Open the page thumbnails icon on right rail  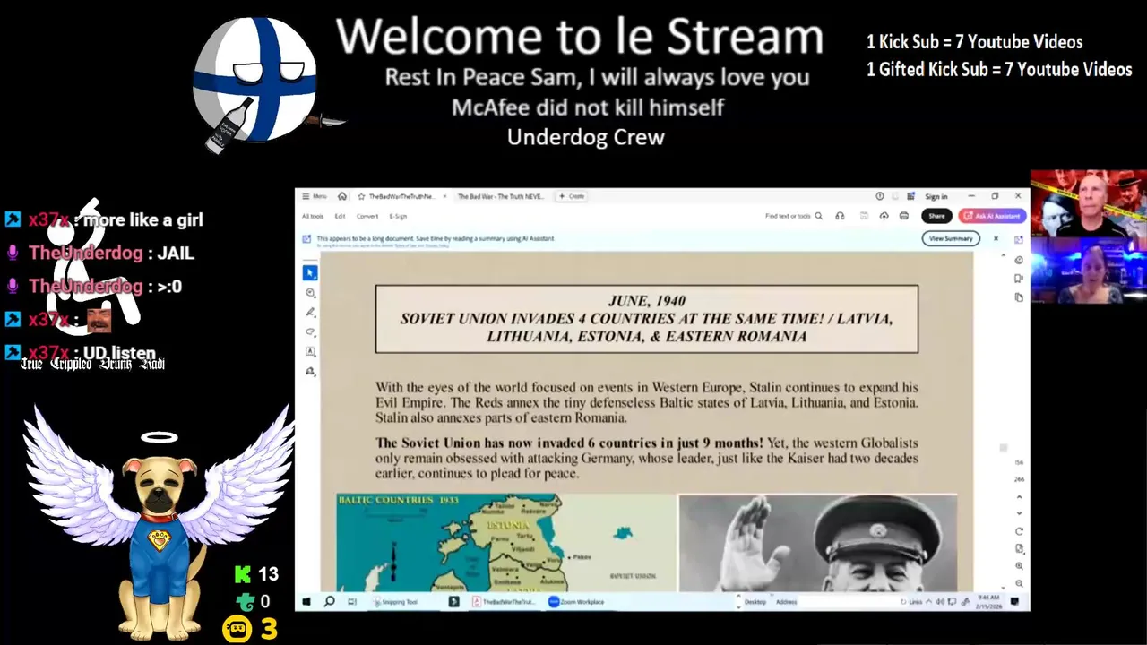[1019, 297]
